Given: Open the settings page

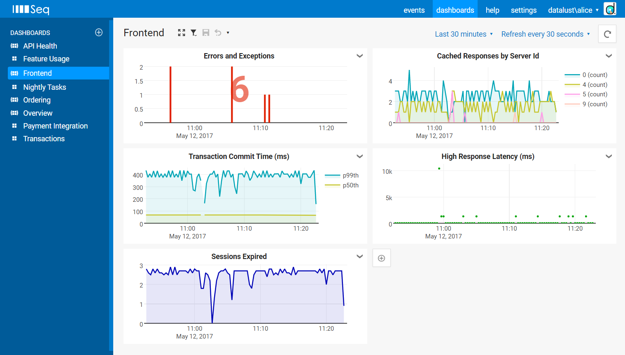Looking at the screenshot, I should (x=524, y=10).
